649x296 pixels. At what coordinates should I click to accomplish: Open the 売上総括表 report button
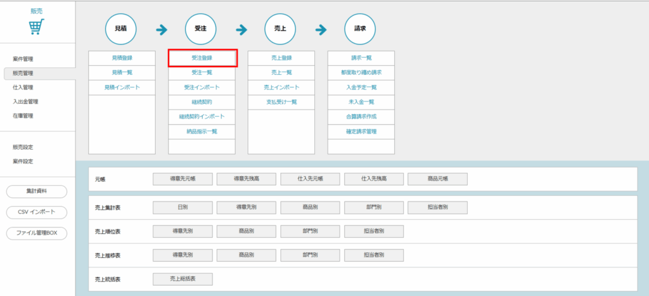[x=183, y=279]
